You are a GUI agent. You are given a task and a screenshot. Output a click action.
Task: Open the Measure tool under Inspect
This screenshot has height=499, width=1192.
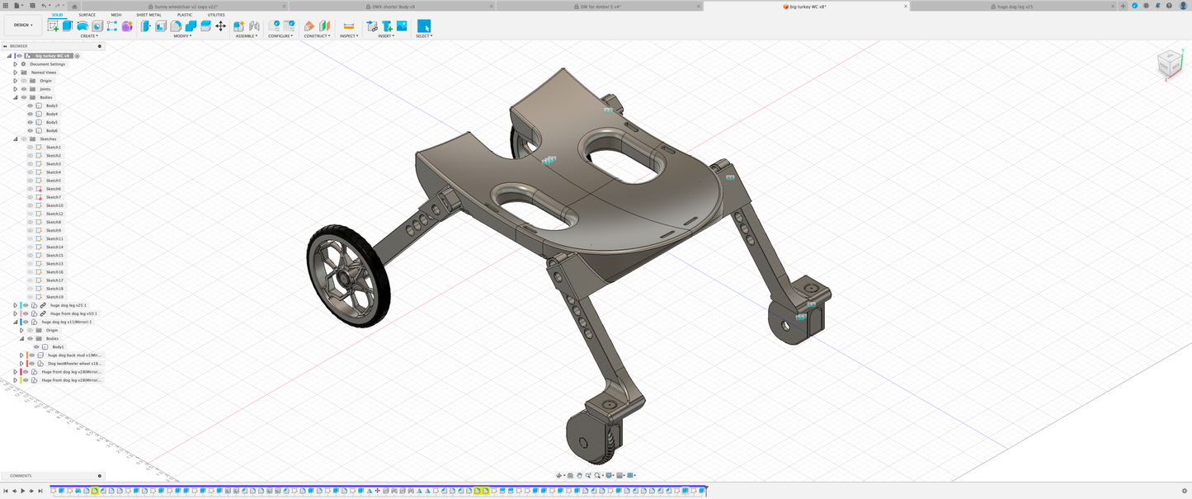click(348, 26)
